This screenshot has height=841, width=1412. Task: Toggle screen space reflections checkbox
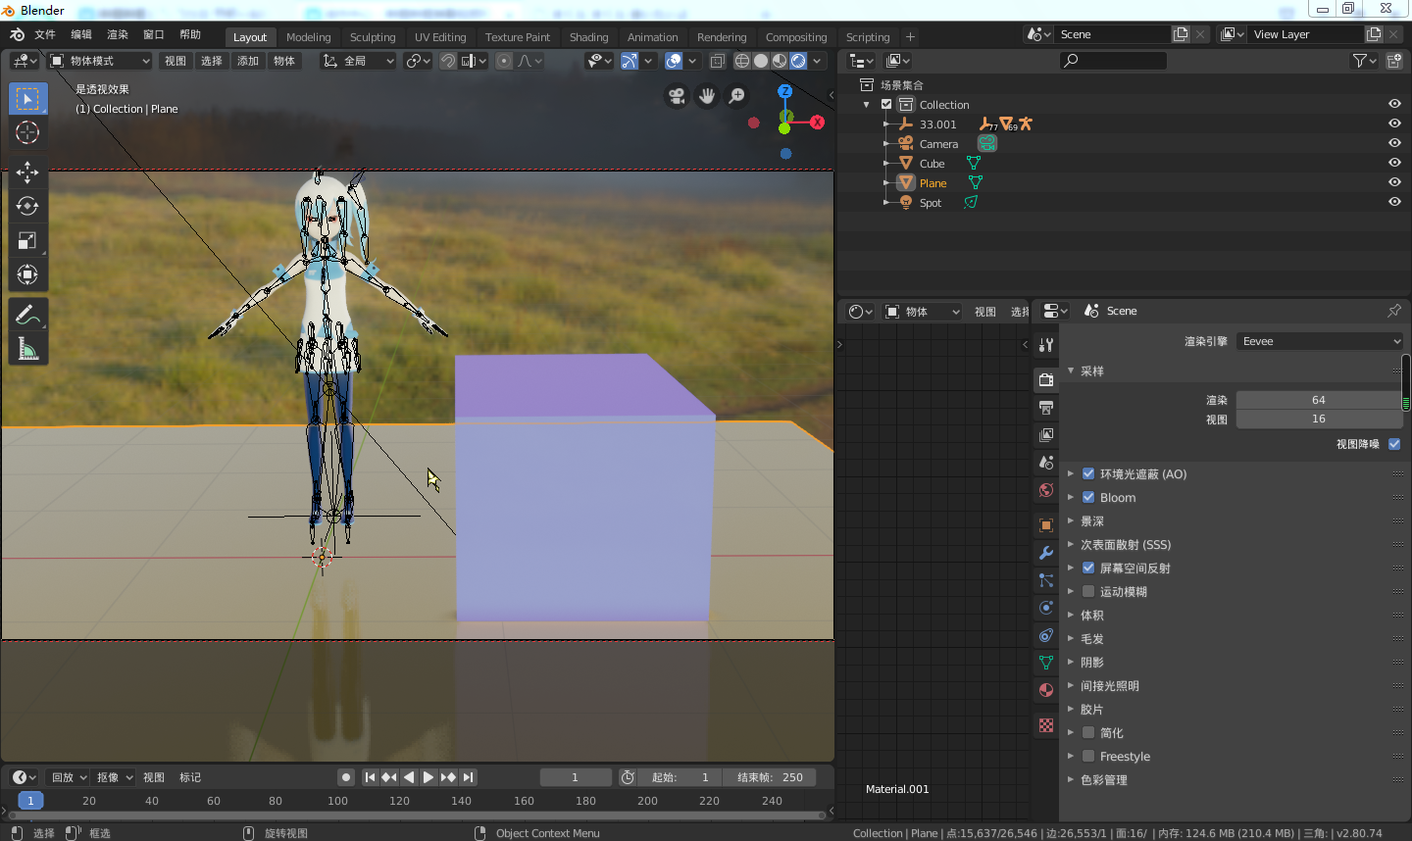coord(1088,568)
